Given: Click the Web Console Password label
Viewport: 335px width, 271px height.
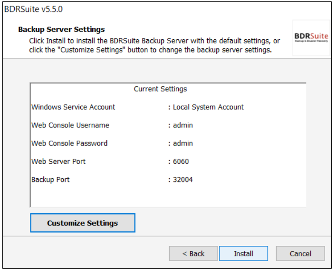Looking at the screenshot, I should click(x=69, y=143).
